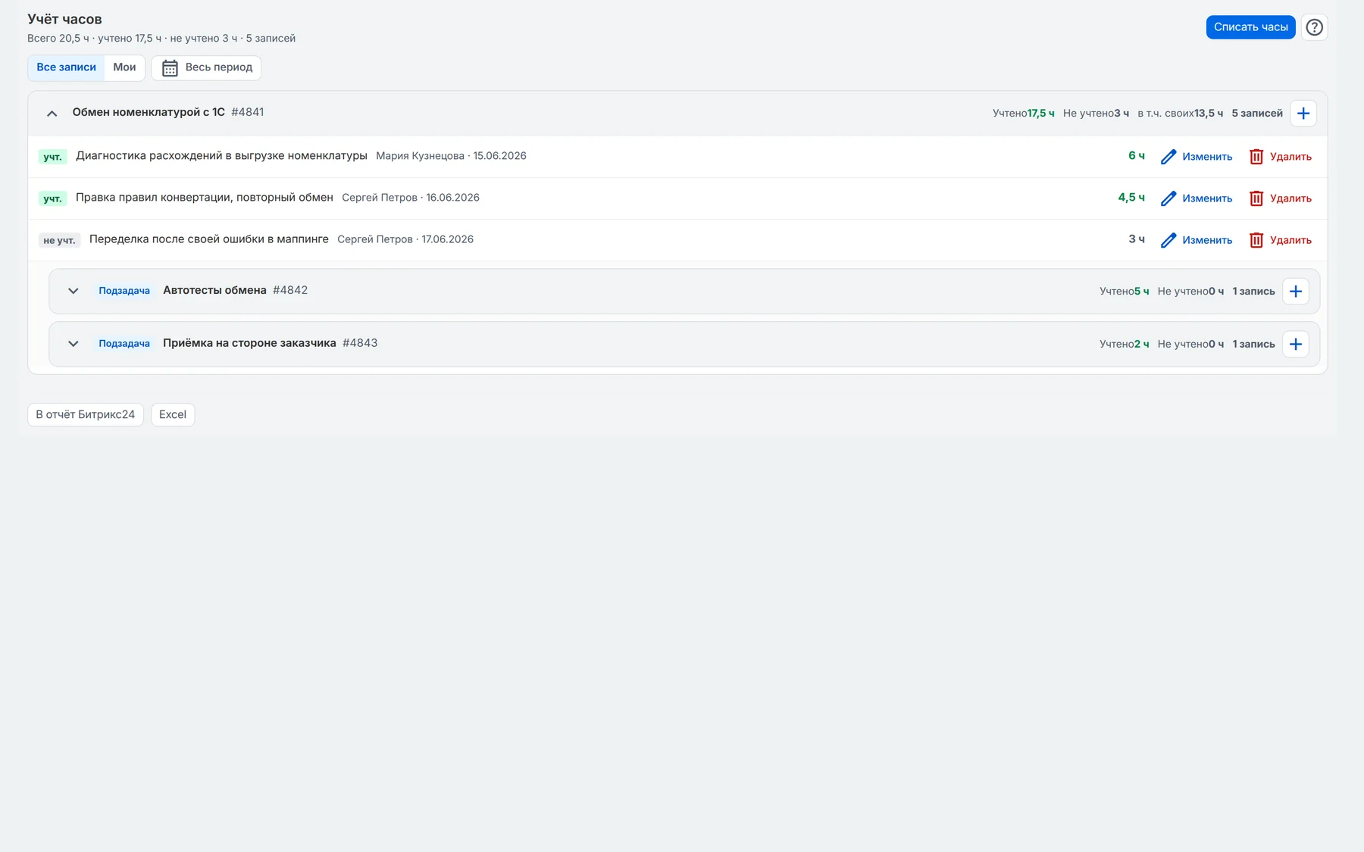Add time entry to subtask #4843
Image resolution: width=1364 pixels, height=852 pixels.
pyautogui.click(x=1295, y=345)
